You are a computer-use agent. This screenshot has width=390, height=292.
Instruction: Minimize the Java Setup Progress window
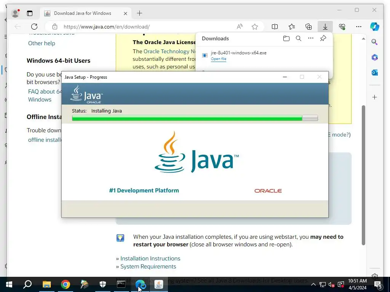click(x=285, y=77)
